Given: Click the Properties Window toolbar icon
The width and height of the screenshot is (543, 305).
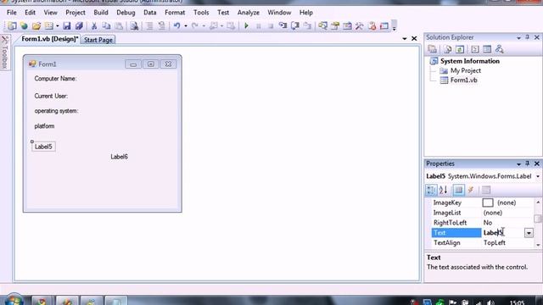Looking at the screenshot, I should pyautogui.click(x=335, y=26).
